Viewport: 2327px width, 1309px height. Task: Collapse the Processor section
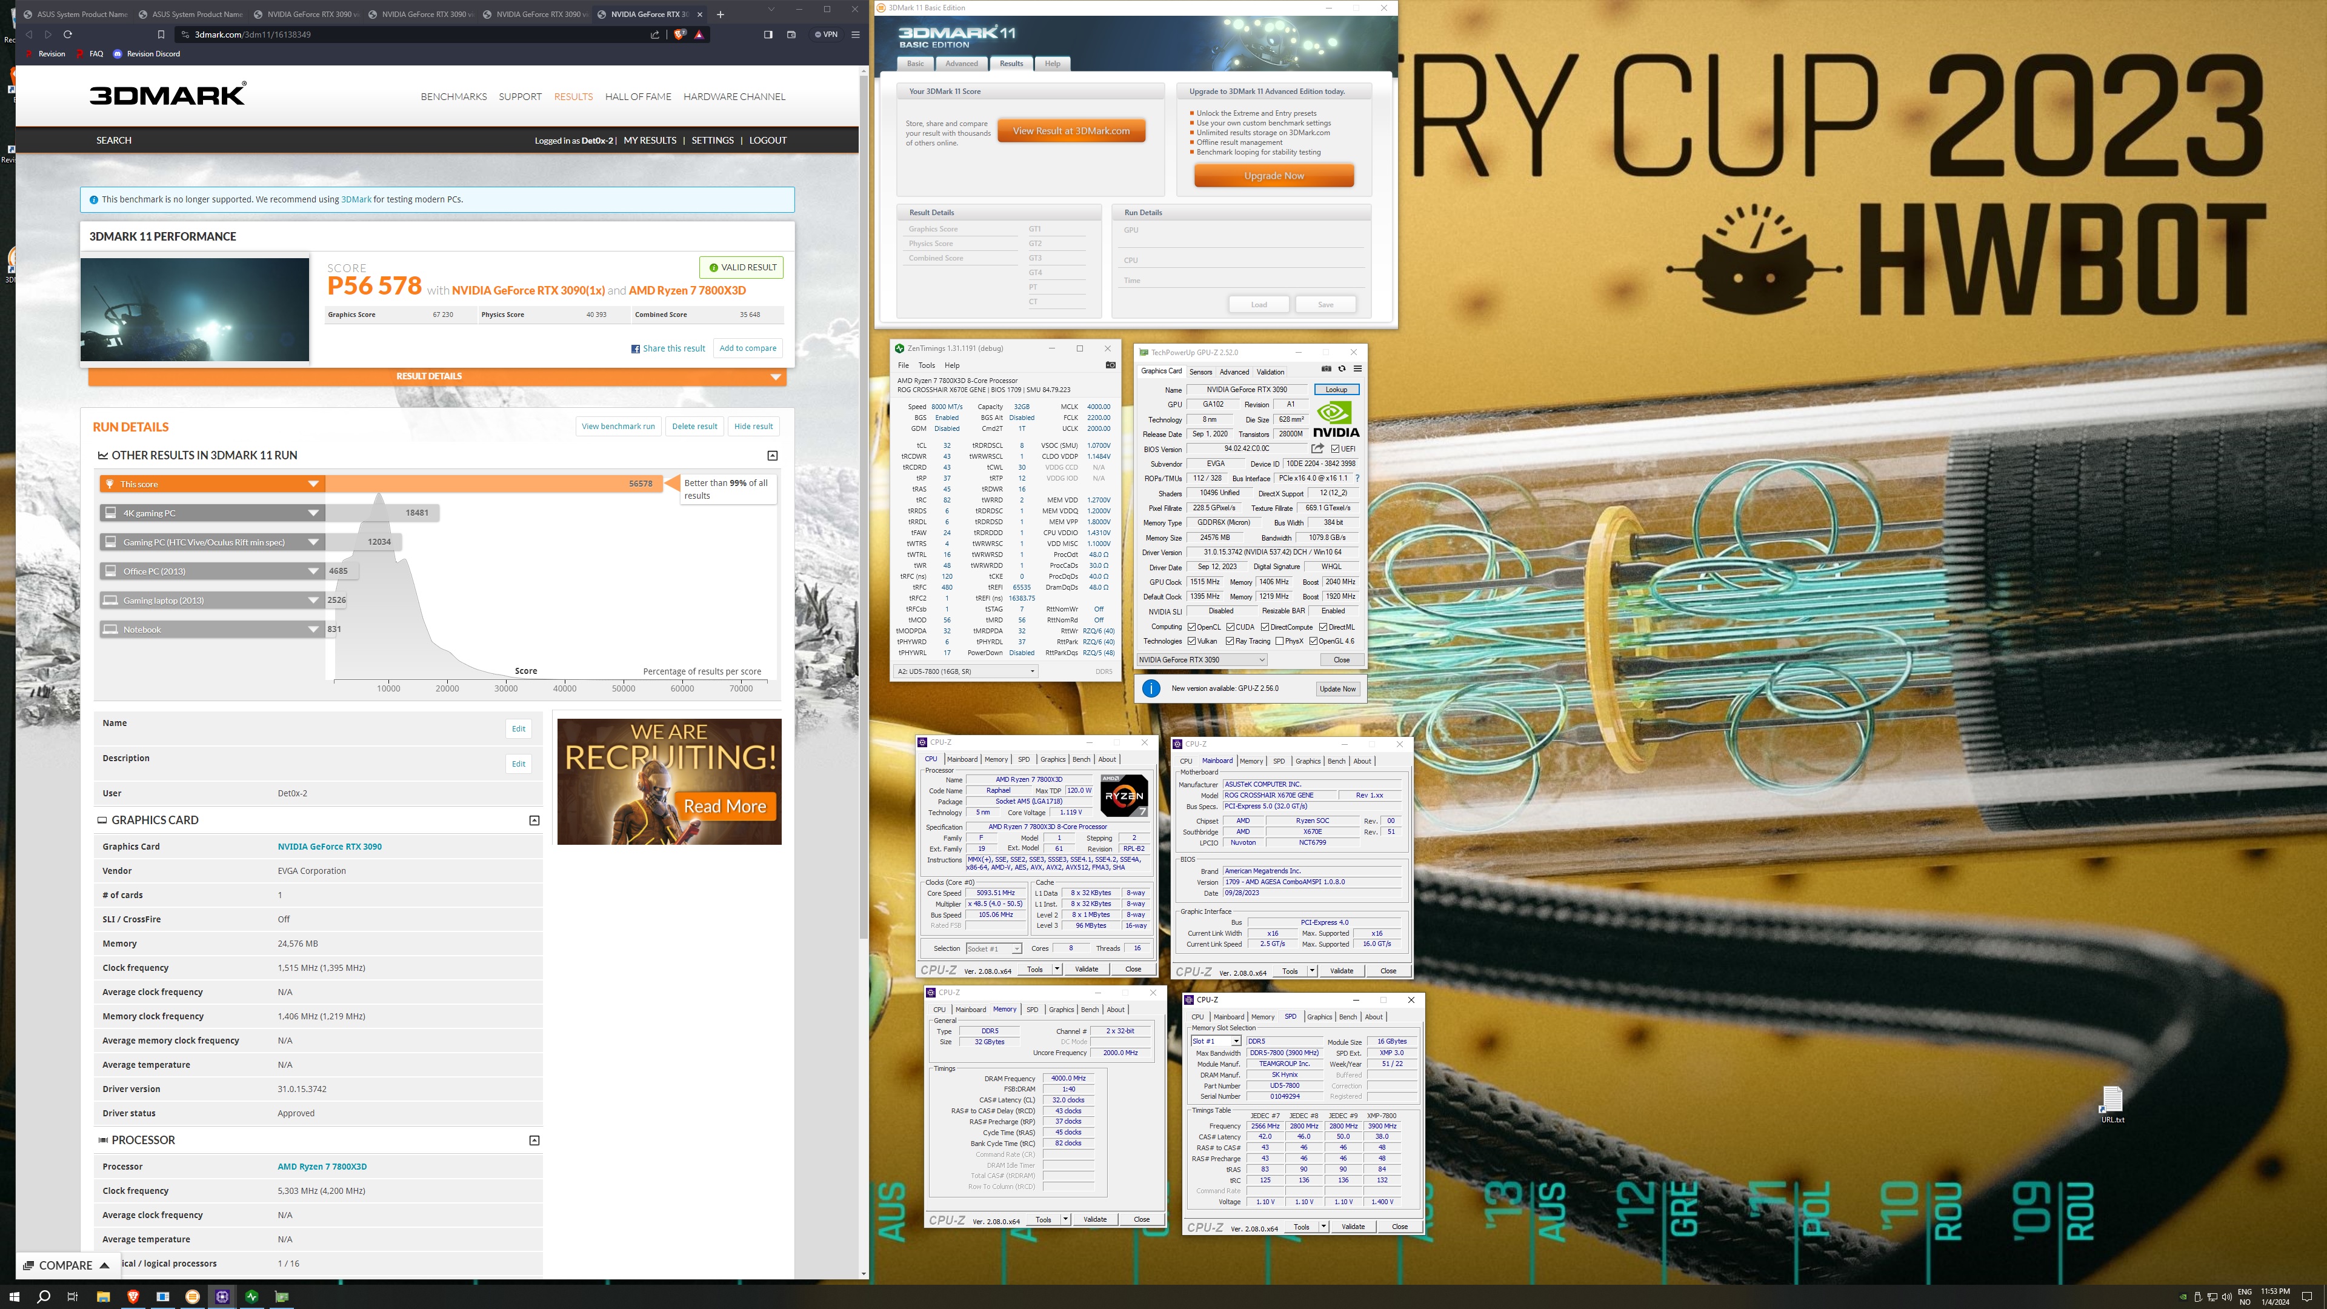point(534,1140)
